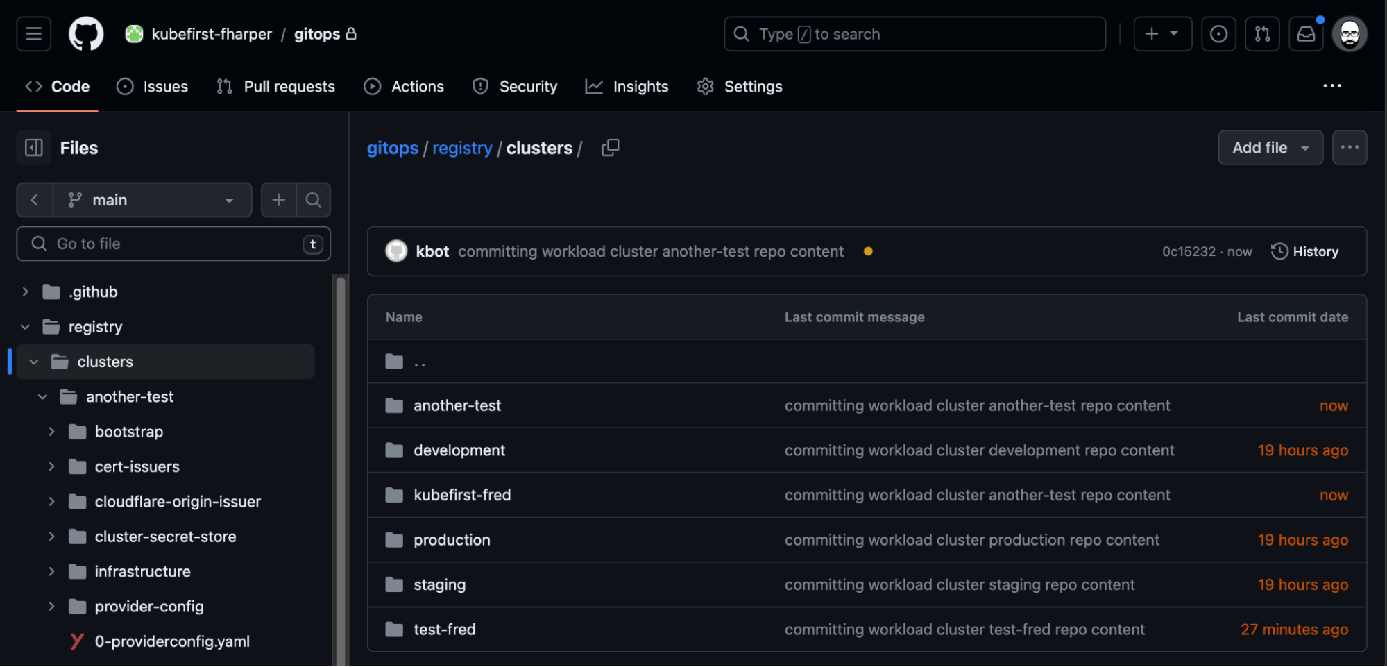The image size is (1387, 667).
Task: Open the user profile avatar menu
Action: [1350, 33]
